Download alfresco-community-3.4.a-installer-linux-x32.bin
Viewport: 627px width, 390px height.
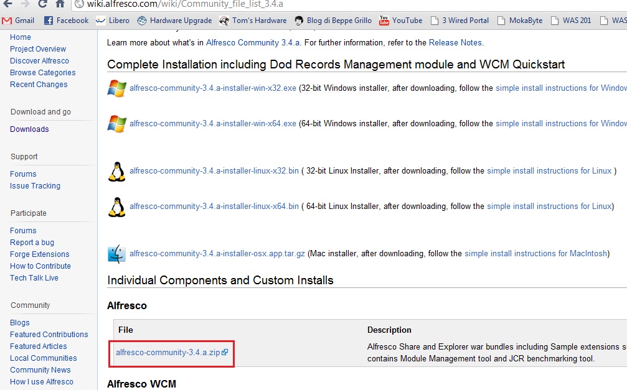click(214, 170)
